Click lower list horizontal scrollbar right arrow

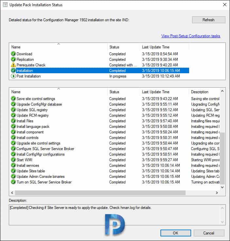[x=217, y=193]
